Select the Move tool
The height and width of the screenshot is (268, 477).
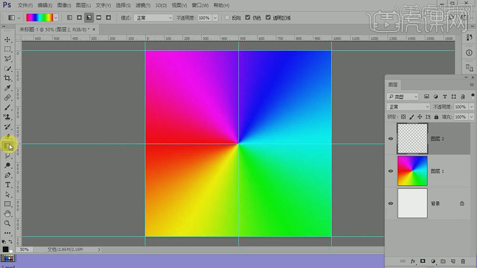8,39
